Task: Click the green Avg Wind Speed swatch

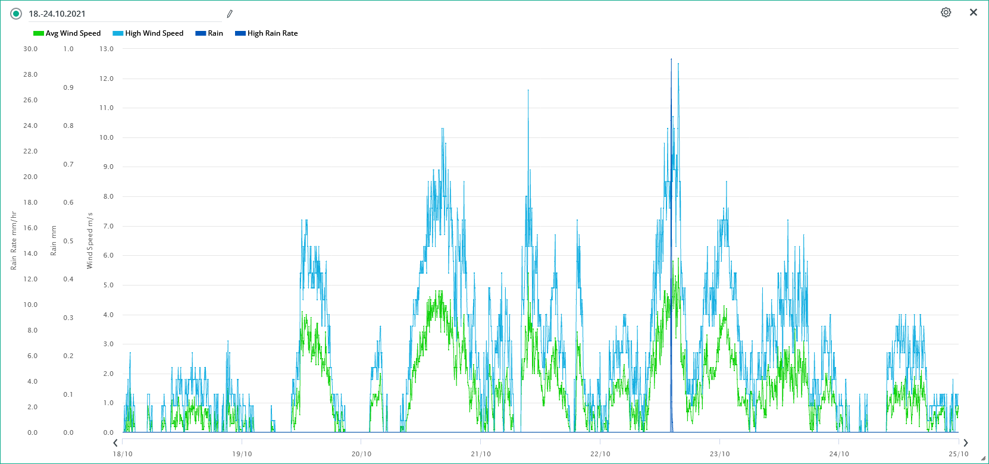Action: tap(39, 33)
